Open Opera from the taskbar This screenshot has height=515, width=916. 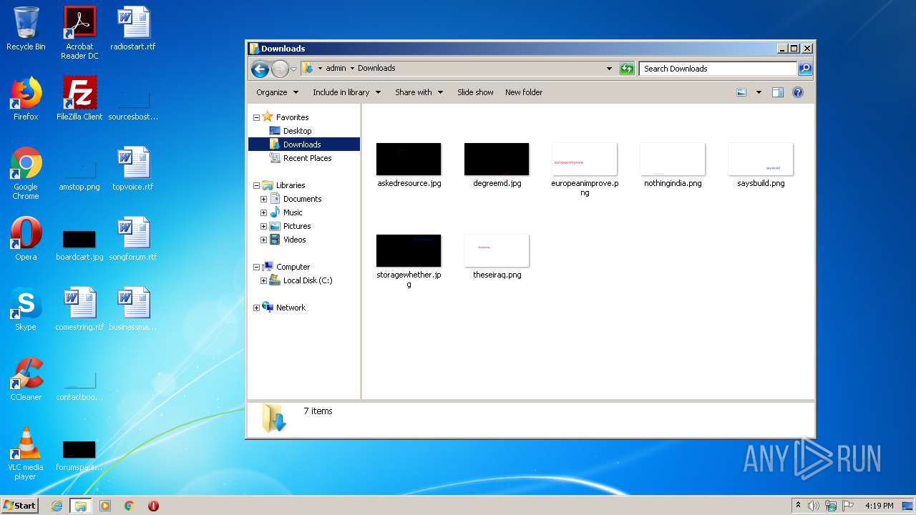[153, 506]
